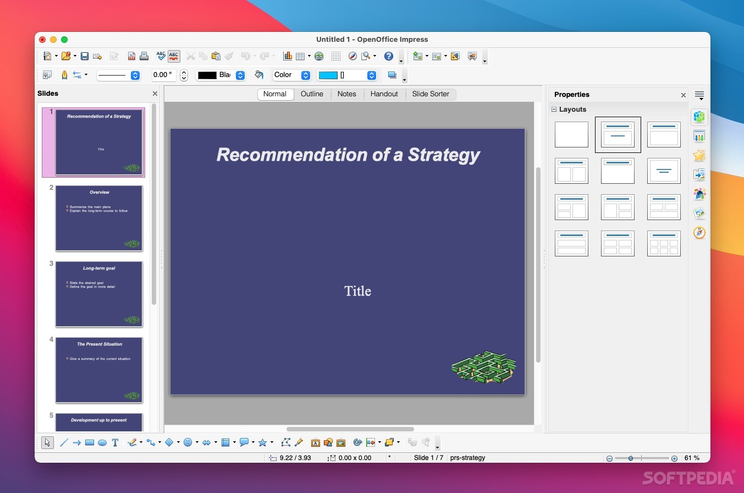Open the Fontwork Gallery tool
This screenshot has width=744, height=493.
coord(316,442)
